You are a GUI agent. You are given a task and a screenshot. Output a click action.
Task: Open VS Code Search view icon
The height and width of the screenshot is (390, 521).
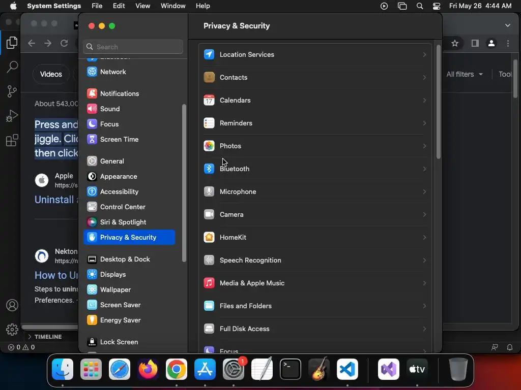[x=12, y=67]
